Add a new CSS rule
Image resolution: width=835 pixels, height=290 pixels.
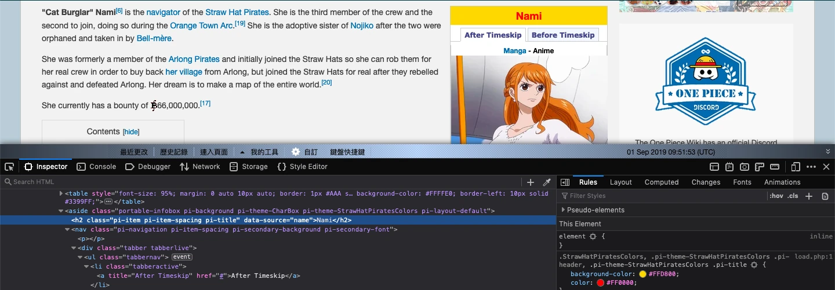[x=809, y=196]
